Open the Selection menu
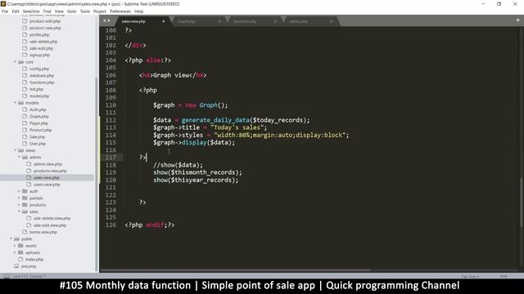The width and height of the screenshot is (524, 294). [31, 11]
